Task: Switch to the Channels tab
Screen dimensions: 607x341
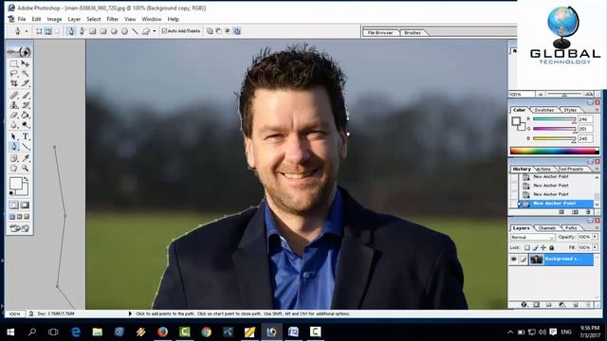Action: point(547,228)
